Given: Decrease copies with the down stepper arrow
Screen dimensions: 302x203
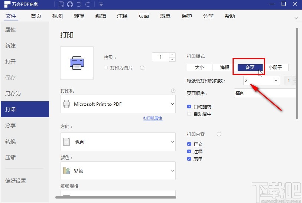Looking at the screenshot, I should point(172,59).
